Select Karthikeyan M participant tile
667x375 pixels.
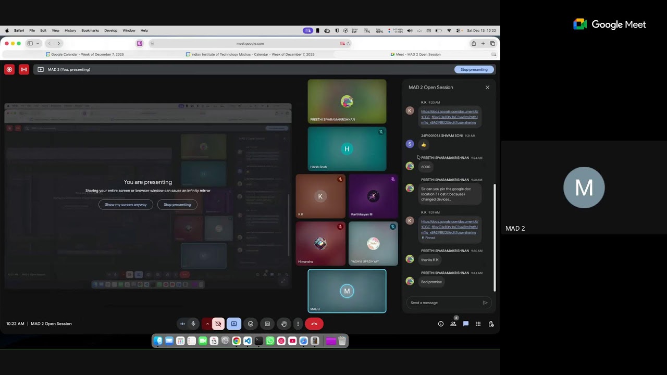(373, 196)
